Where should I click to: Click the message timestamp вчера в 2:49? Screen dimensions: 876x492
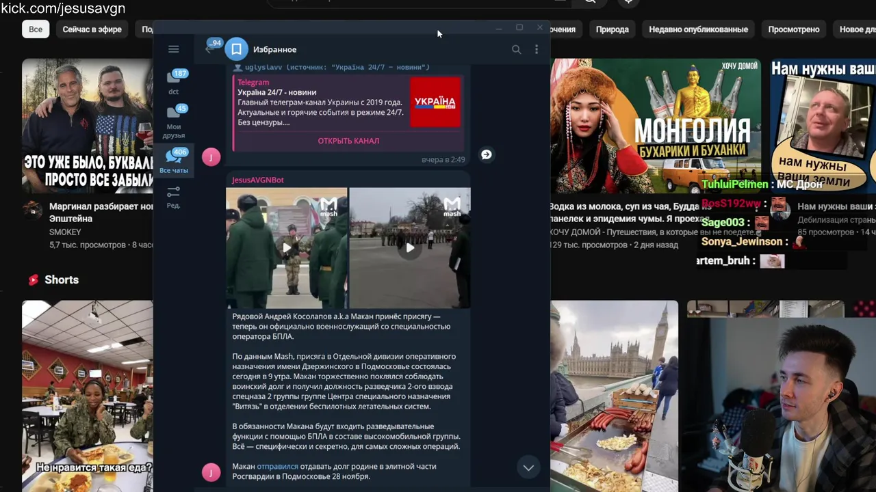[x=443, y=159]
